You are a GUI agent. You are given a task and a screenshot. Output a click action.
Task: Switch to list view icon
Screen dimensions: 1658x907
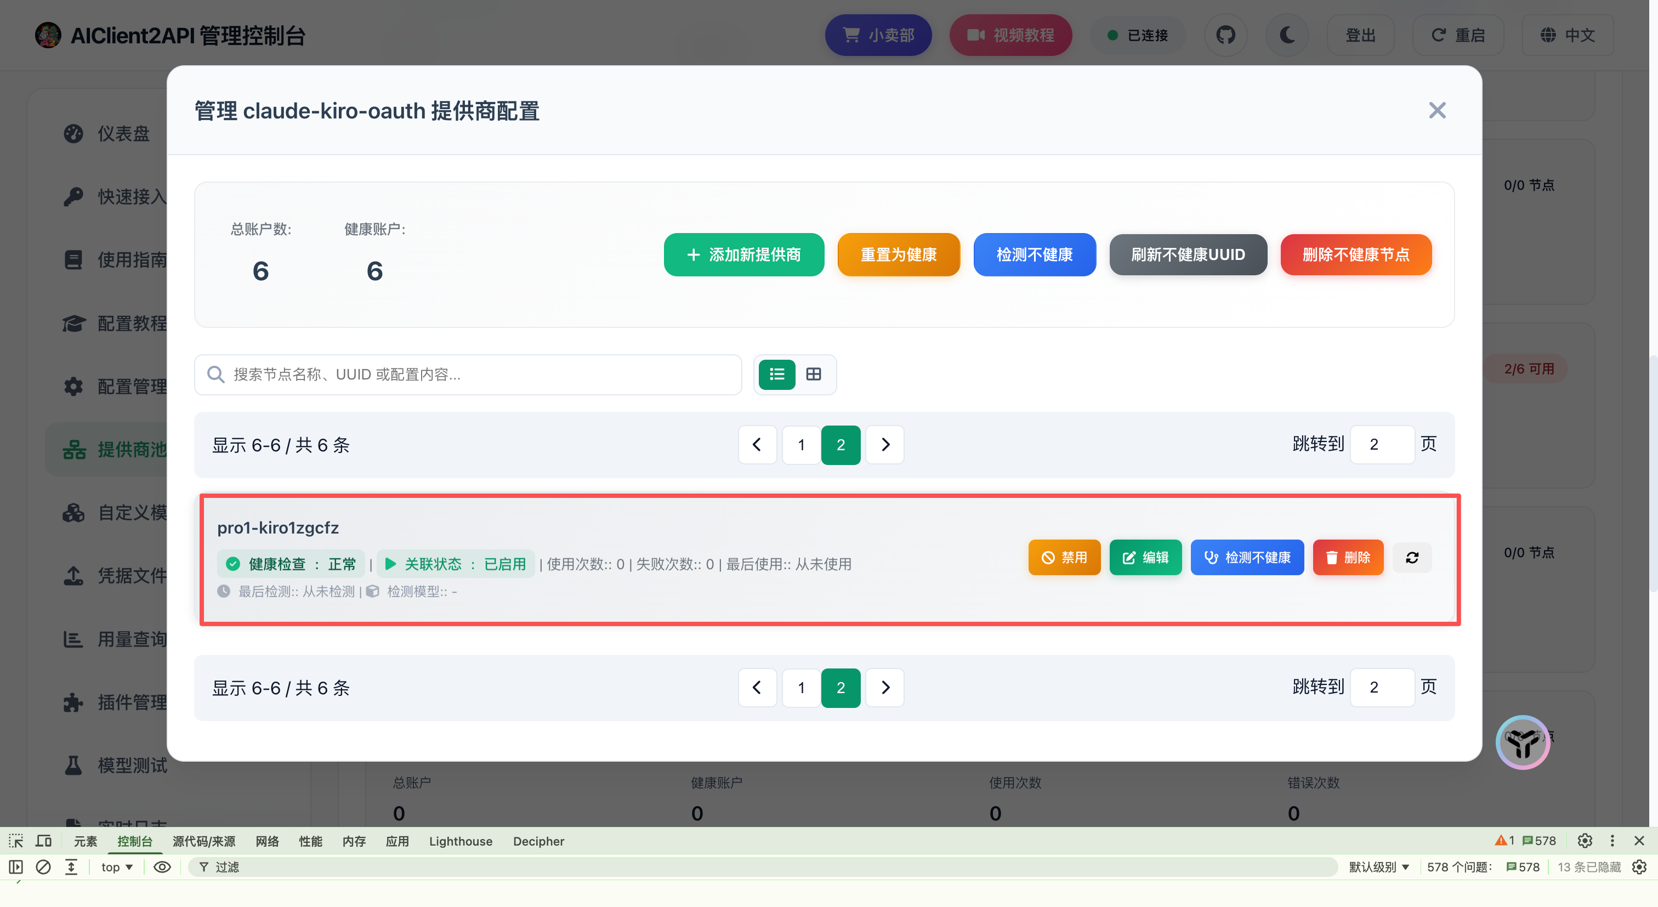coord(777,374)
